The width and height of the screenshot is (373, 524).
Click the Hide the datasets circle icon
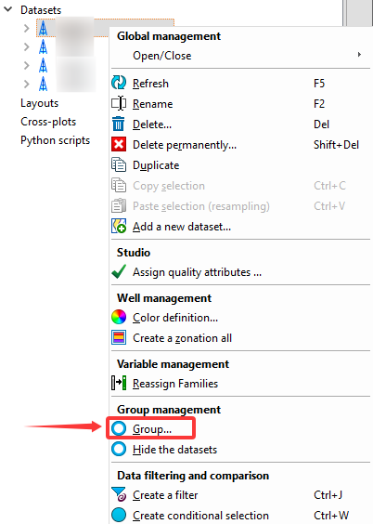tap(119, 449)
